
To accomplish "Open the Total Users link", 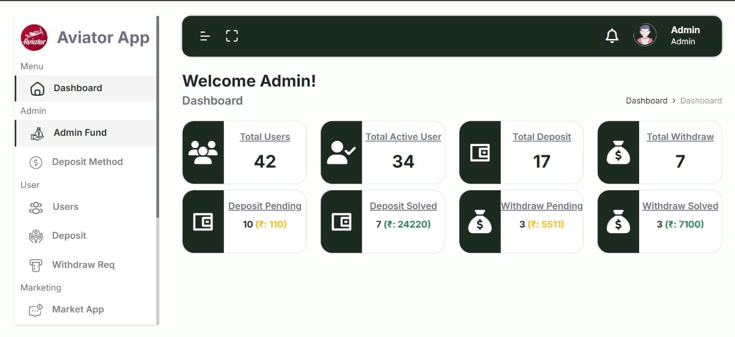I will click(265, 137).
